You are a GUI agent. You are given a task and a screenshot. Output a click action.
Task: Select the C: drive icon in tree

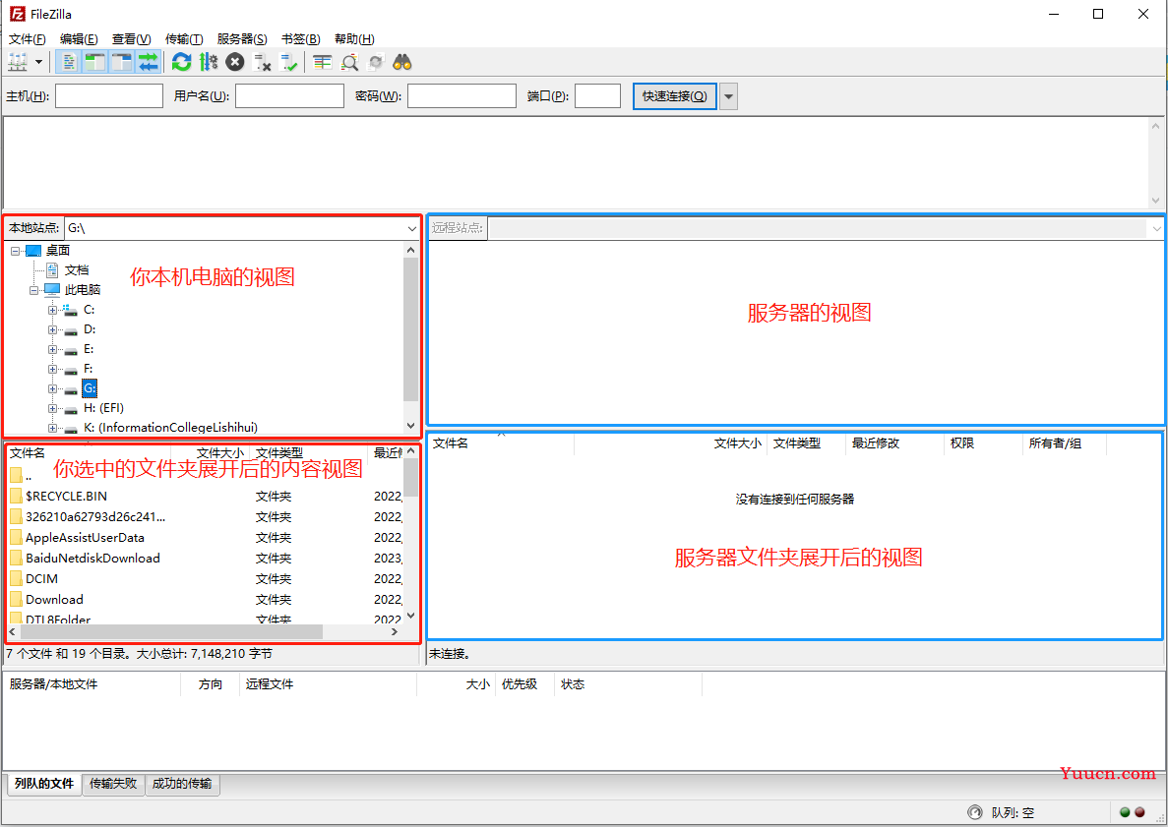click(x=70, y=310)
